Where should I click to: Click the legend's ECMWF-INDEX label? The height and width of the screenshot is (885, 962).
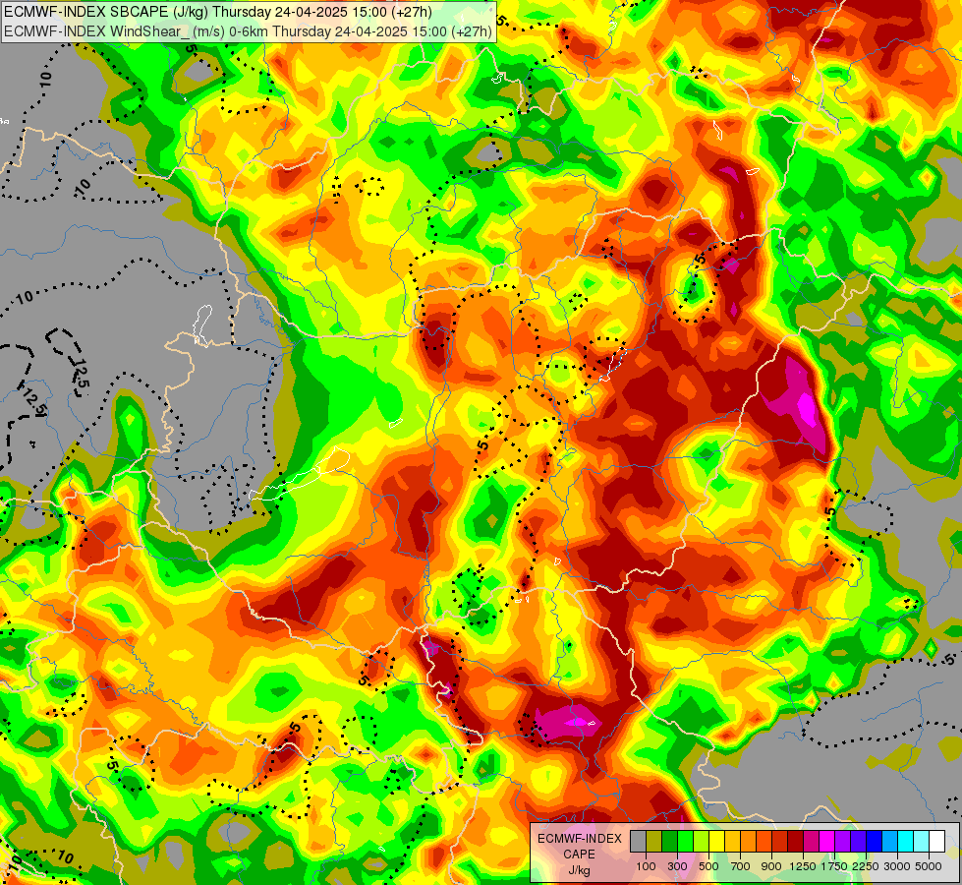579,839
